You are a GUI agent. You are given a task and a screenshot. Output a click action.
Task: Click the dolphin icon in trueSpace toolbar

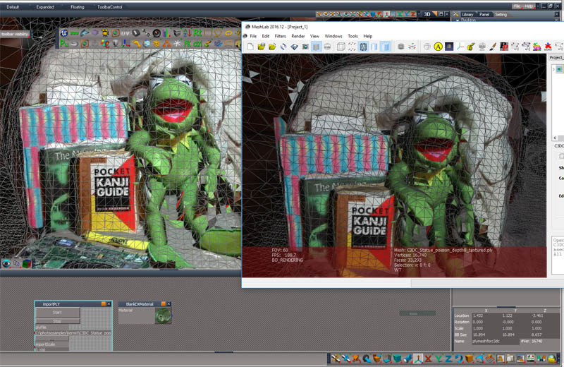click(x=84, y=33)
